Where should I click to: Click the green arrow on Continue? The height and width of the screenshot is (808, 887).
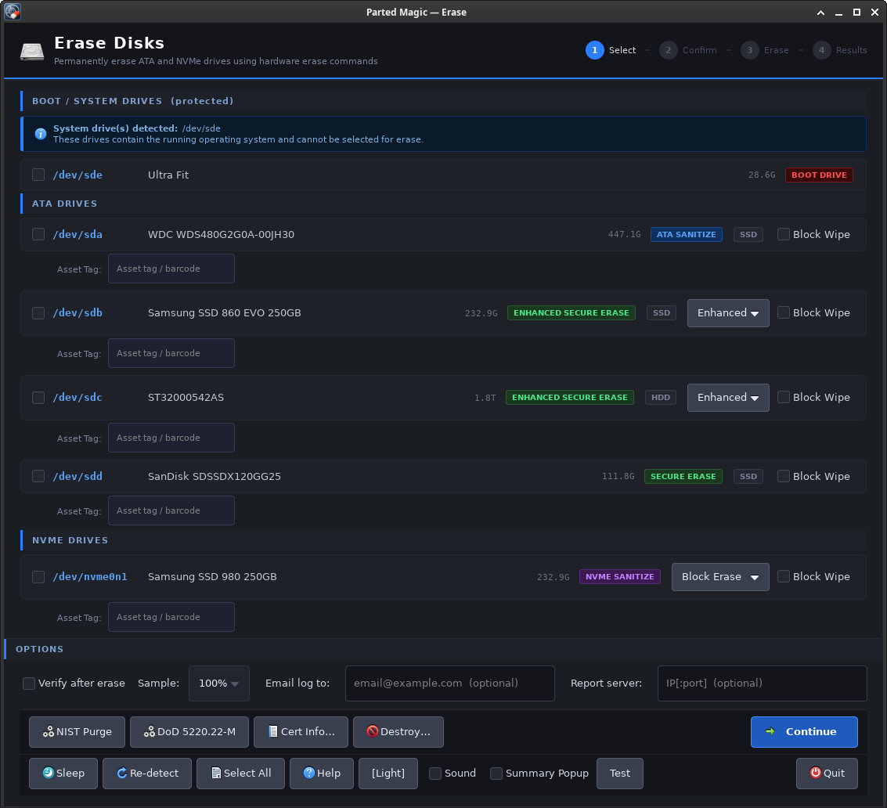[770, 731]
